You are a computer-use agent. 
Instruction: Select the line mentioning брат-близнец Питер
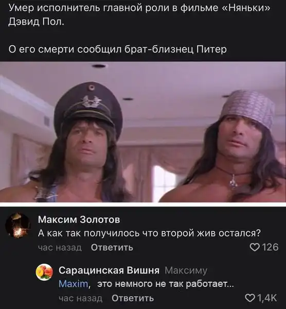117,49
